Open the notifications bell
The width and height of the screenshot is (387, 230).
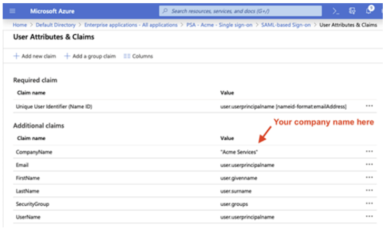[x=369, y=10]
